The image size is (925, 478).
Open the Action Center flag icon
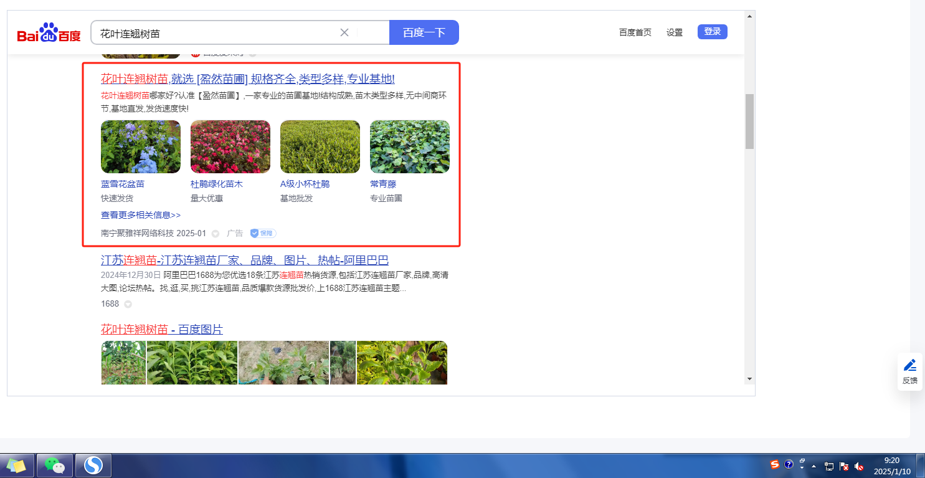coord(845,466)
